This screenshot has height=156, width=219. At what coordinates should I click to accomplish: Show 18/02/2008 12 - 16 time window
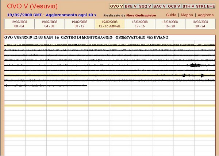[x=140, y=24]
